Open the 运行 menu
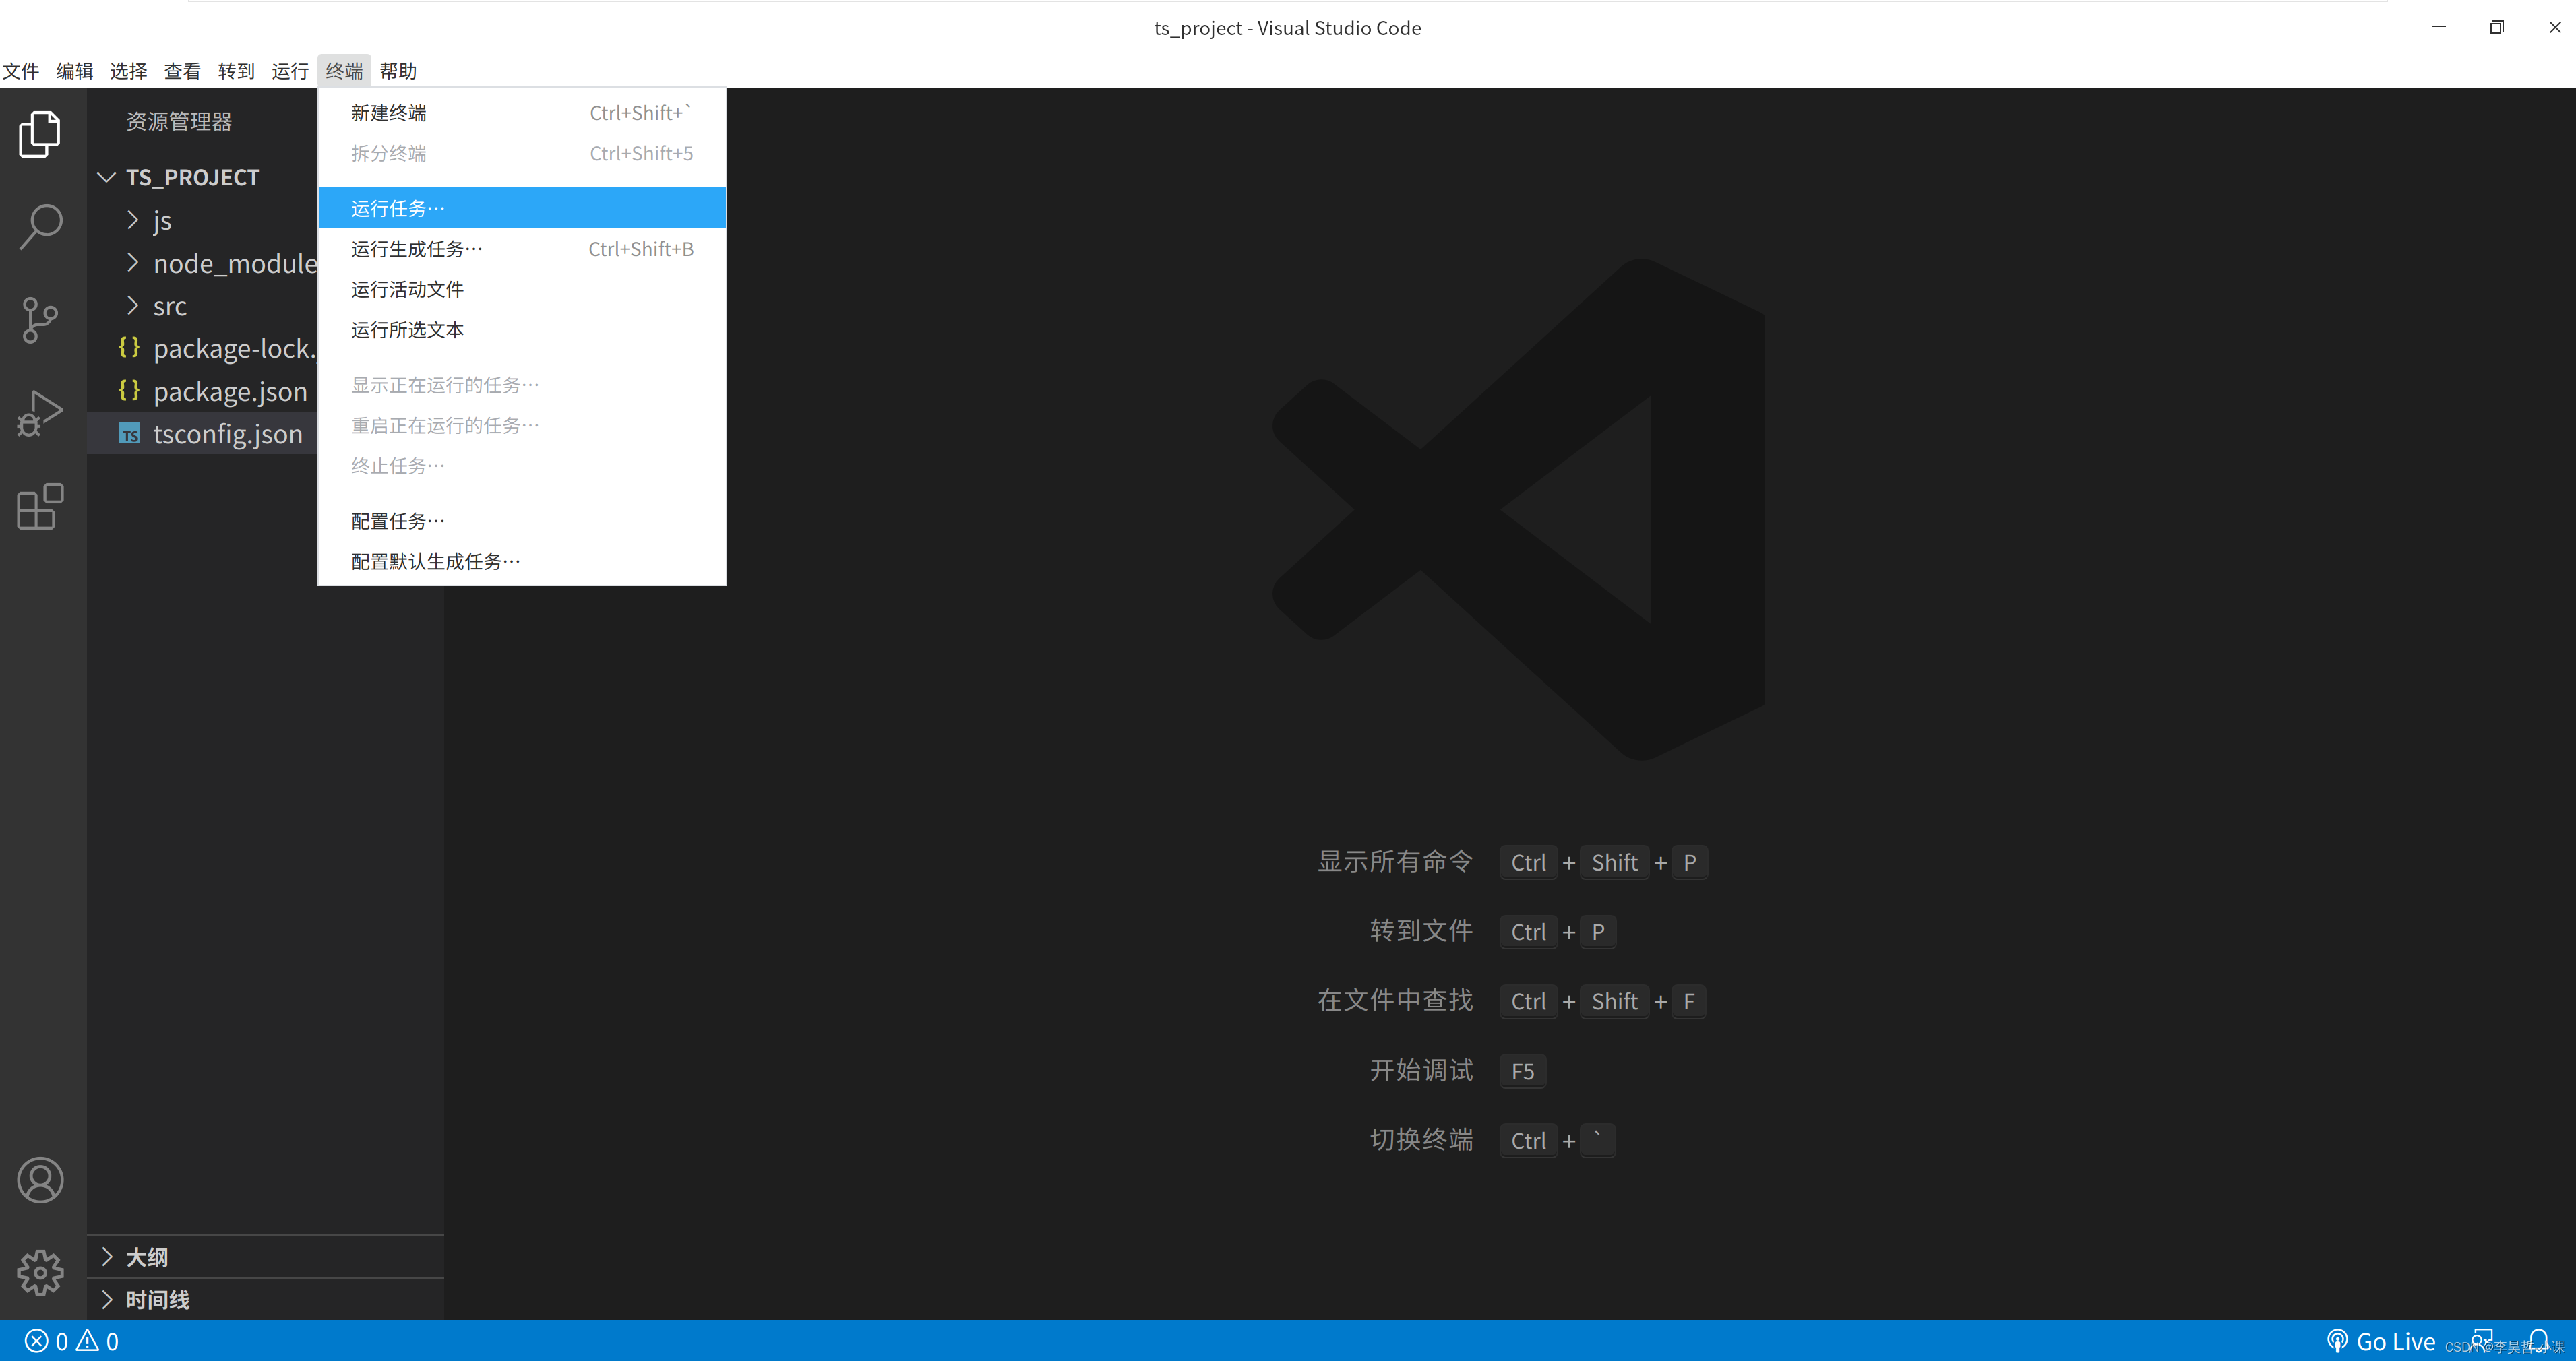2576x1361 pixels. [291, 71]
